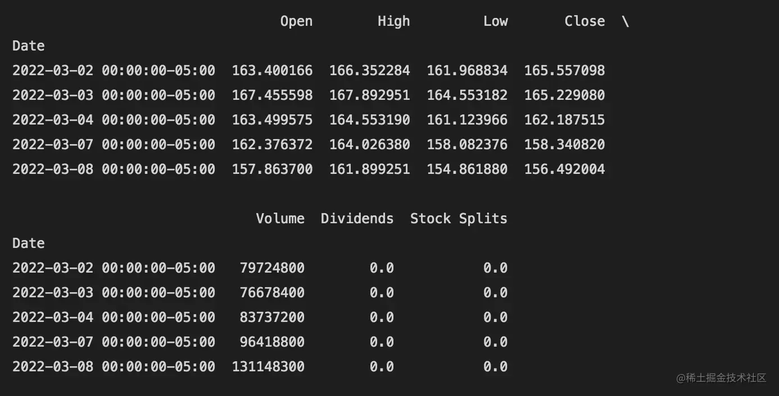Click the Close price 165.229080
Screen dimensions: 779x396
[x=564, y=95]
